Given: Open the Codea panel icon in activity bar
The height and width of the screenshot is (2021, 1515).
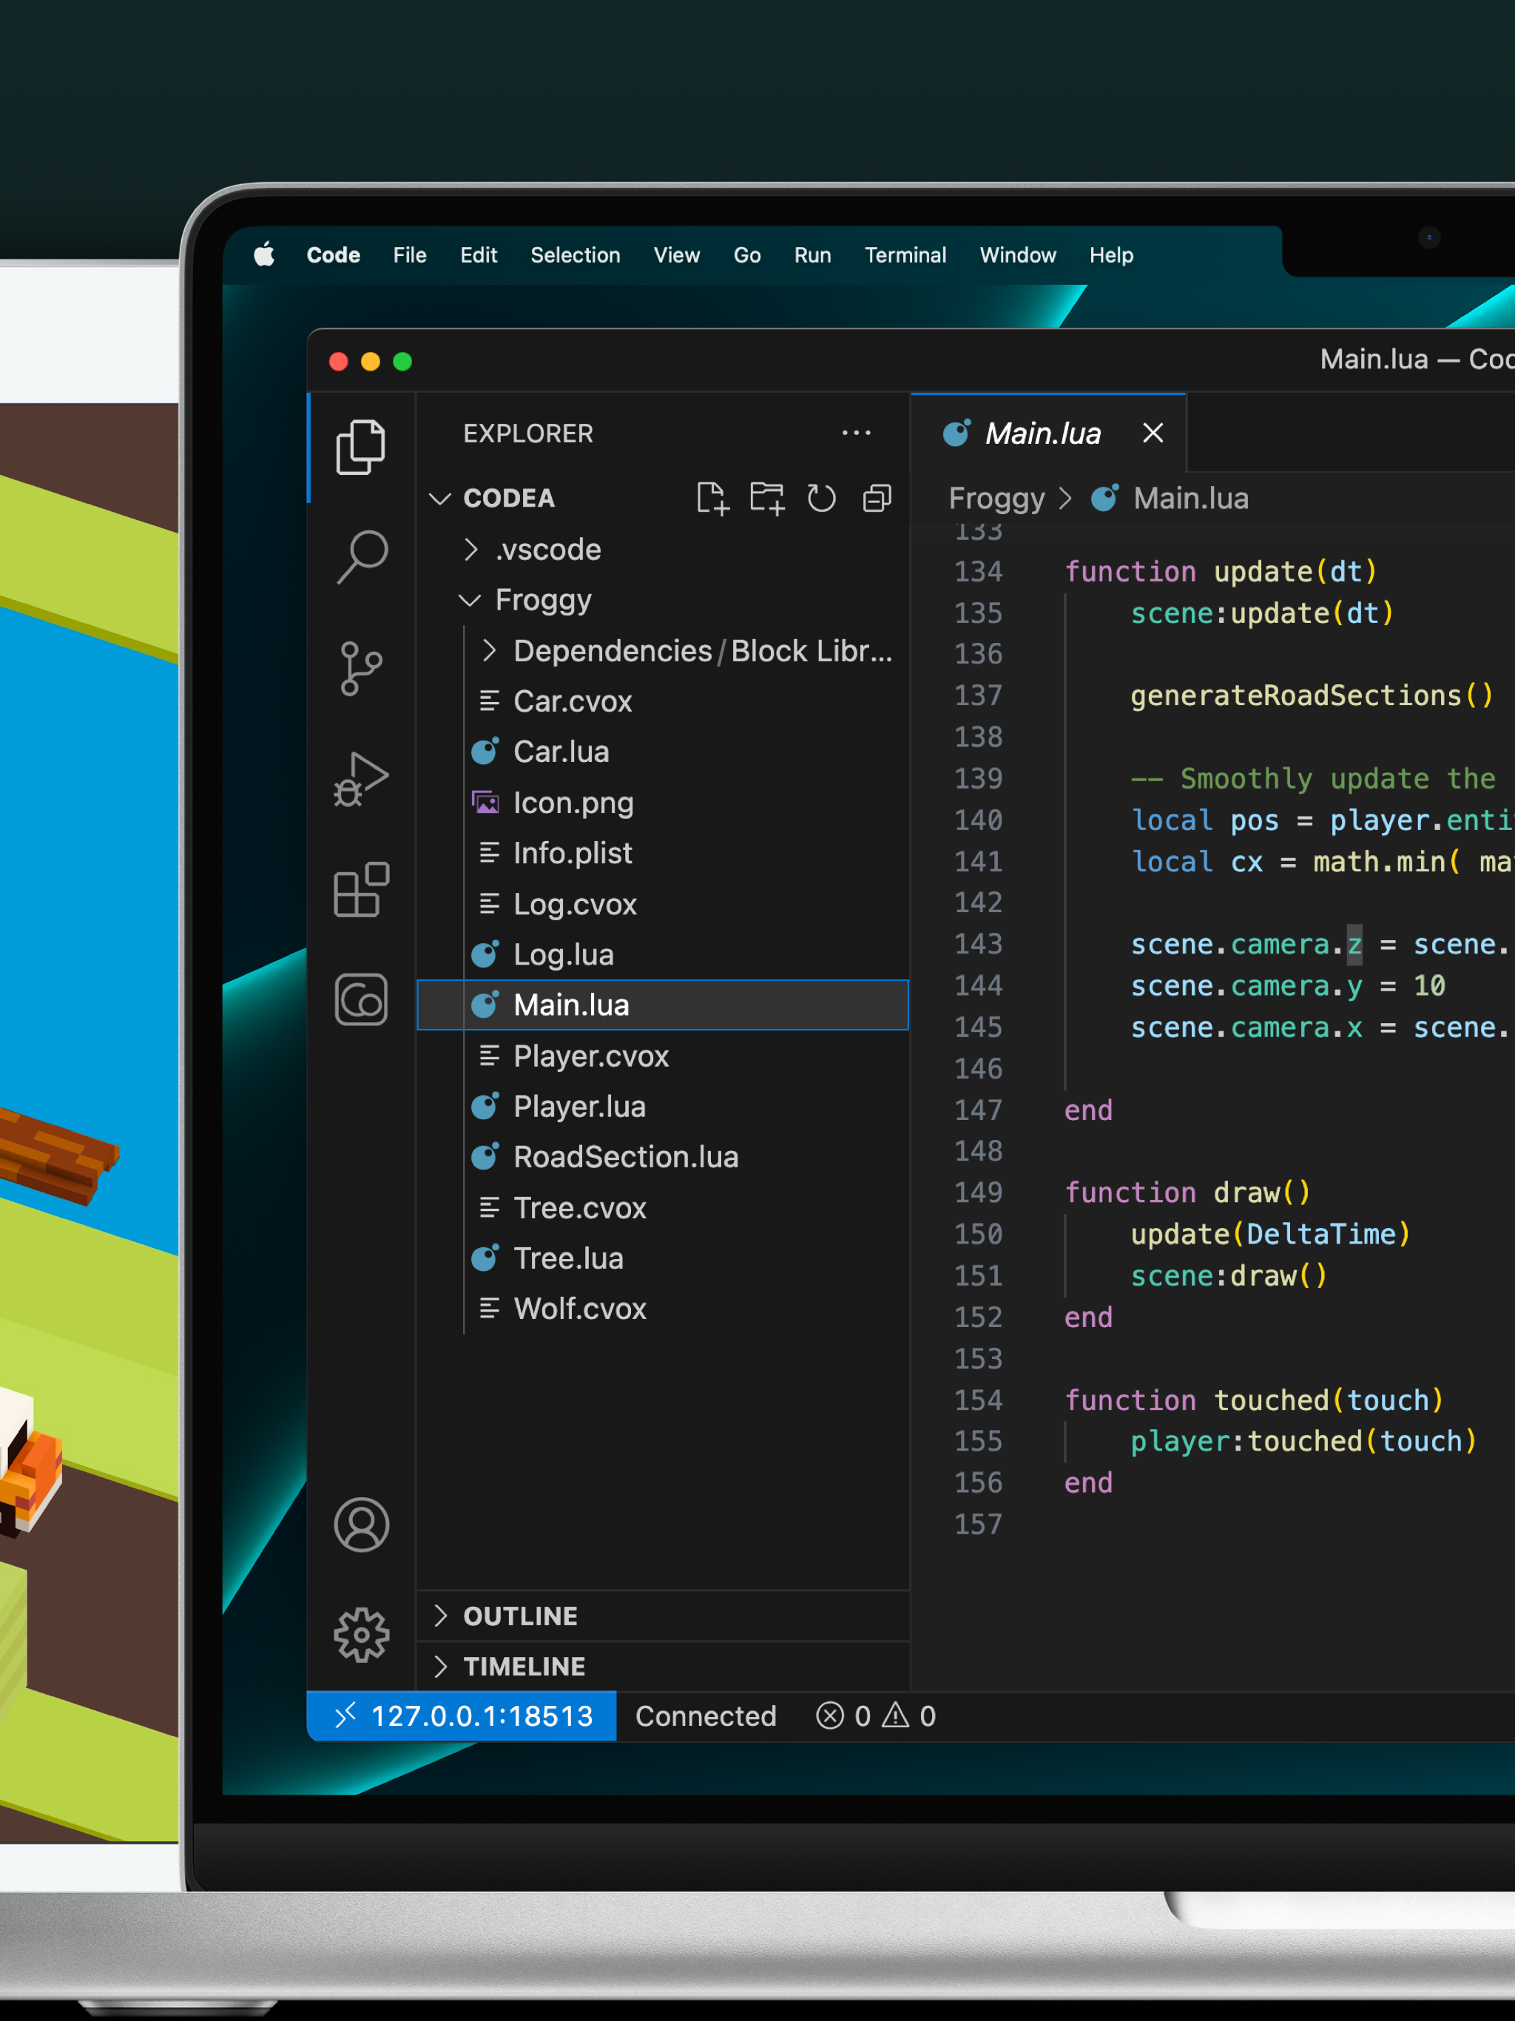Looking at the screenshot, I should tap(362, 999).
